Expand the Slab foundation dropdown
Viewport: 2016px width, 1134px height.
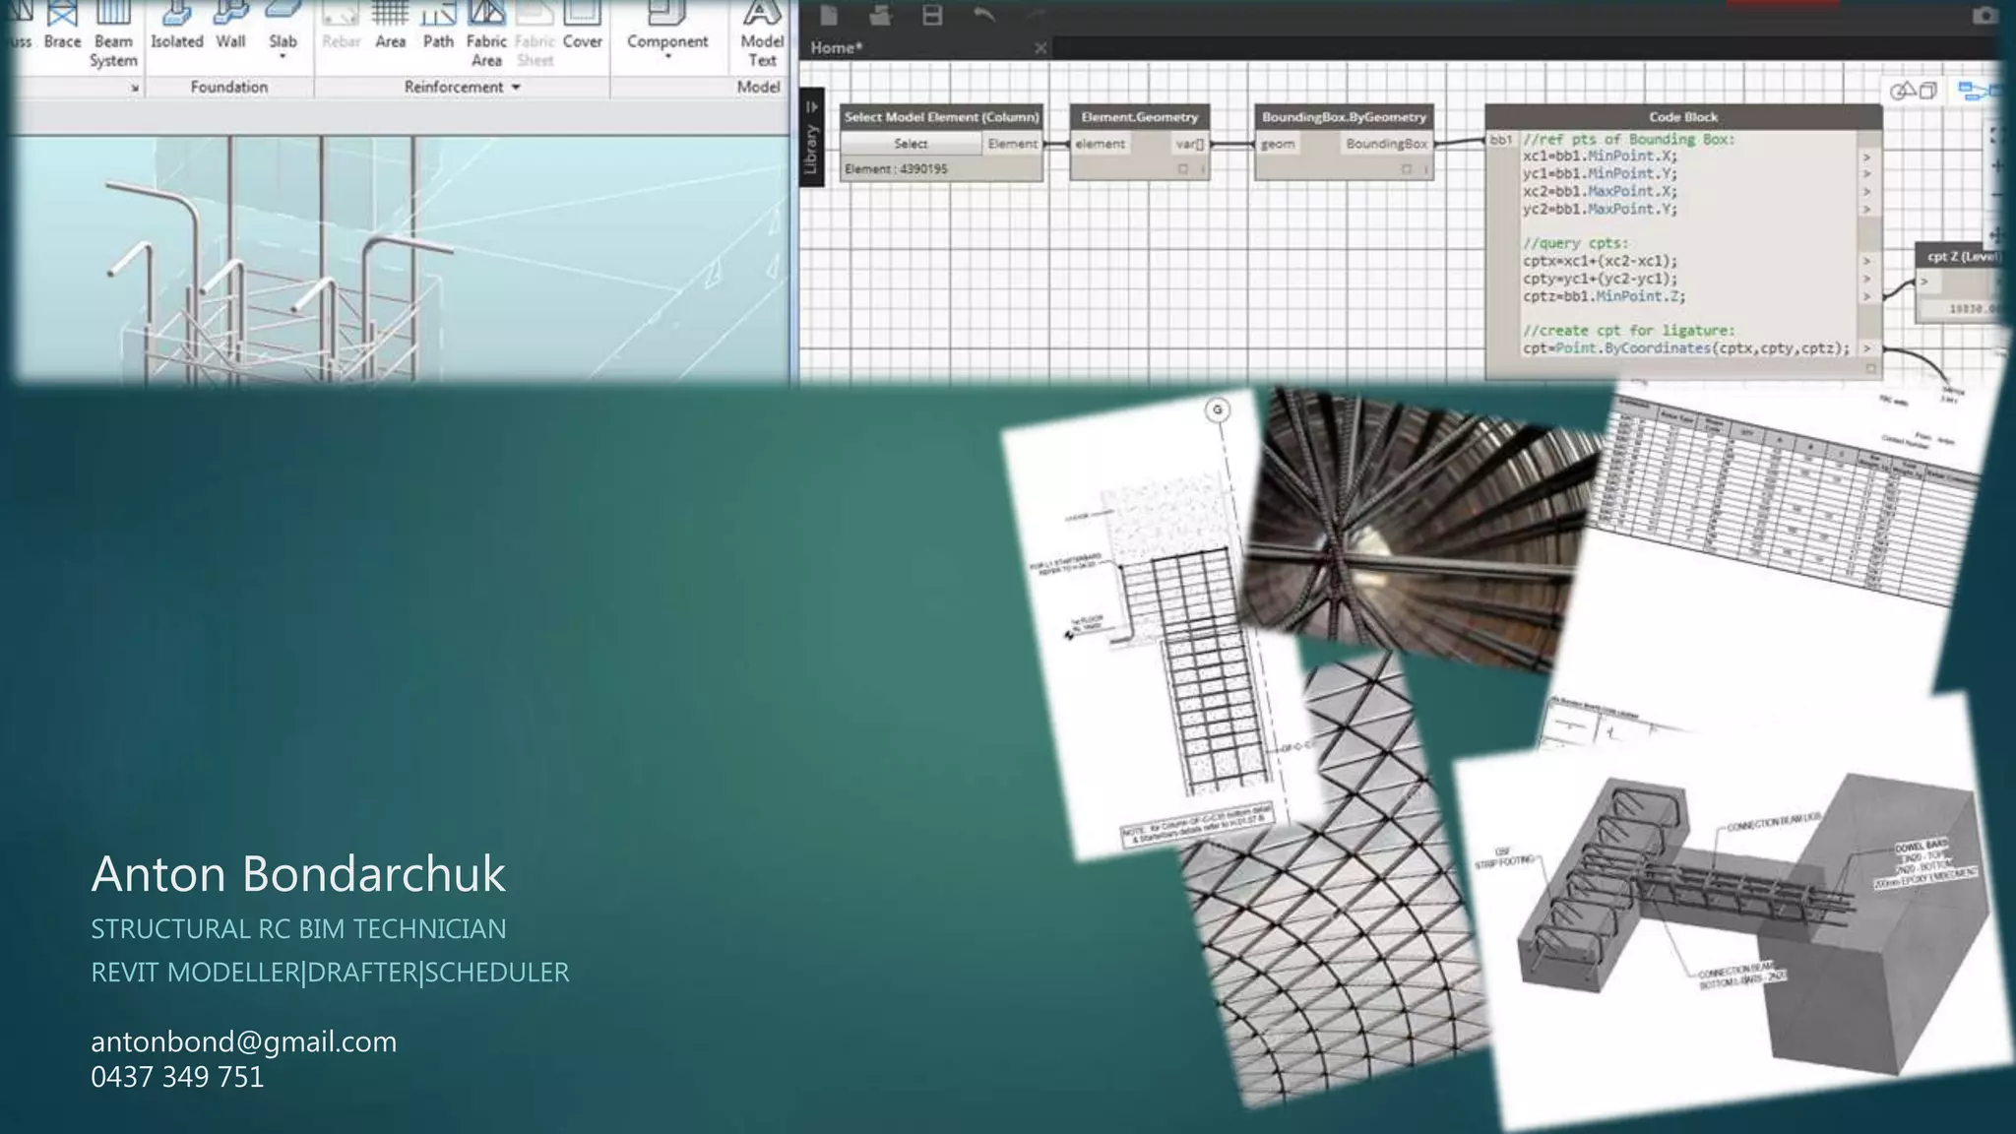[283, 56]
